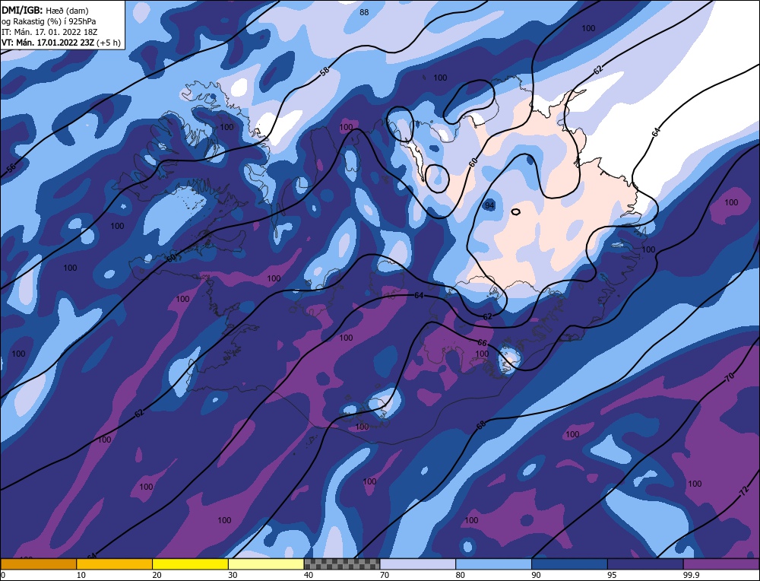This screenshot has height=581, width=760.
Task: Click the tiny closed contour ring beside '94'
Action: click(x=516, y=211)
